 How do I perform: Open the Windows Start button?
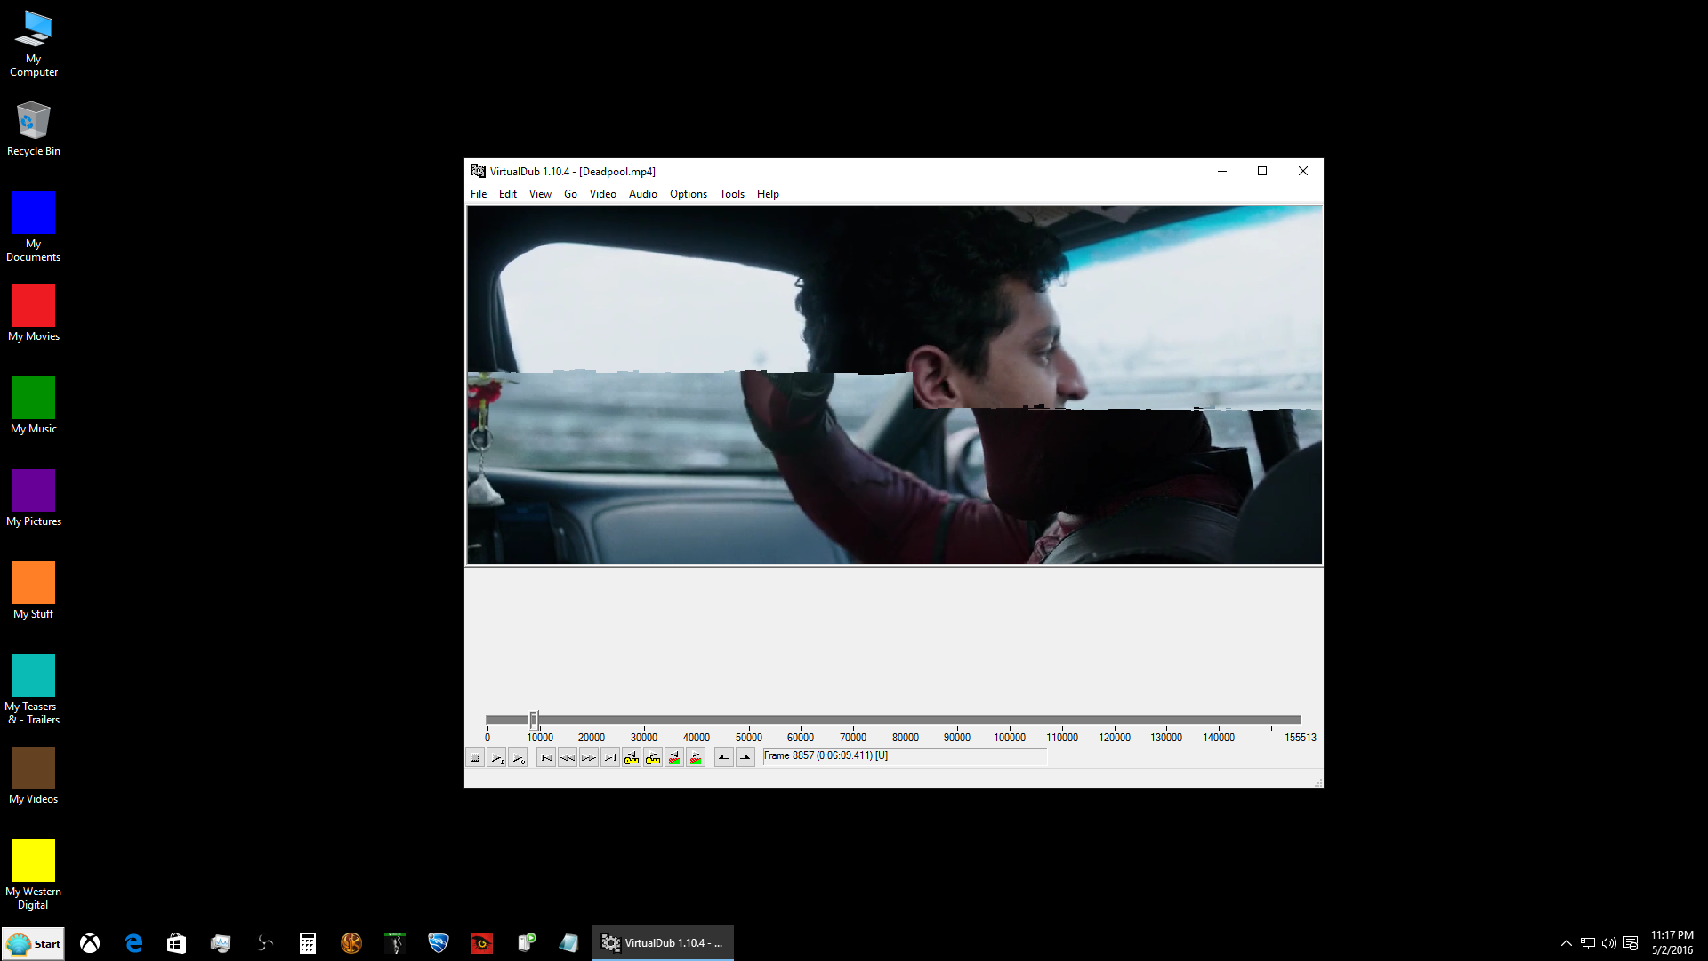click(x=34, y=944)
